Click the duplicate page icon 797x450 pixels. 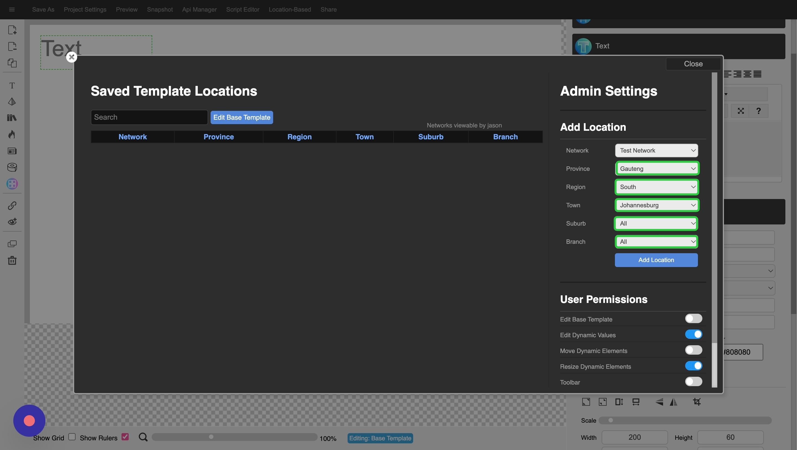(12, 63)
